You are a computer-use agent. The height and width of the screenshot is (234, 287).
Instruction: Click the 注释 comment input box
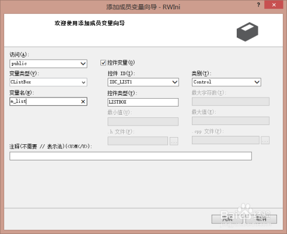130,156
